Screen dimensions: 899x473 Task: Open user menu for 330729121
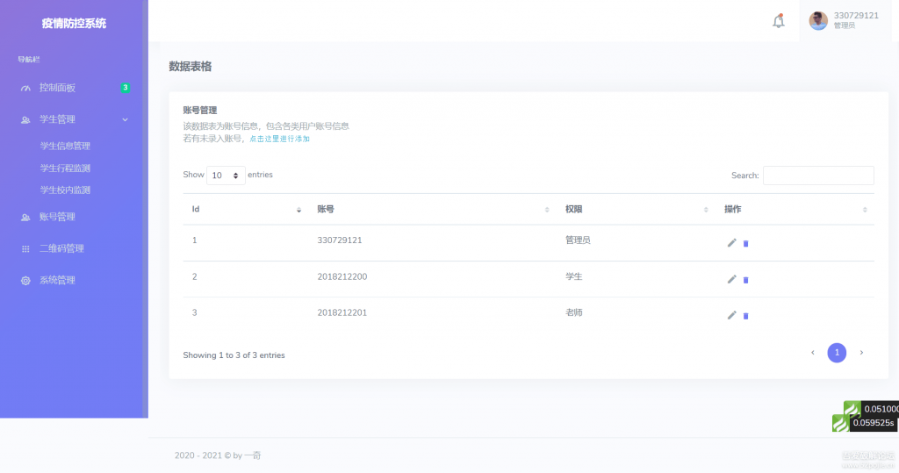pyautogui.click(x=845, y=21)
